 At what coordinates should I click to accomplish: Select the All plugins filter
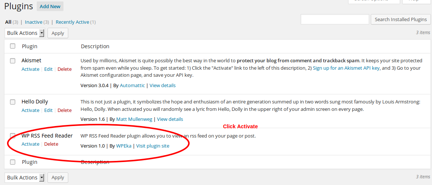(8, 22)
